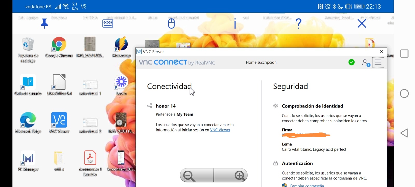Open PC Manager shortcut
Screen dimensions: 415x187
coord(28,161)
